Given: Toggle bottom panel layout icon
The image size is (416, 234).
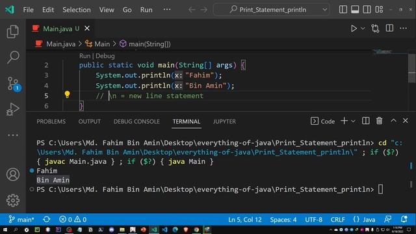Looking at the screenshot, I should [x=355, y=10].
